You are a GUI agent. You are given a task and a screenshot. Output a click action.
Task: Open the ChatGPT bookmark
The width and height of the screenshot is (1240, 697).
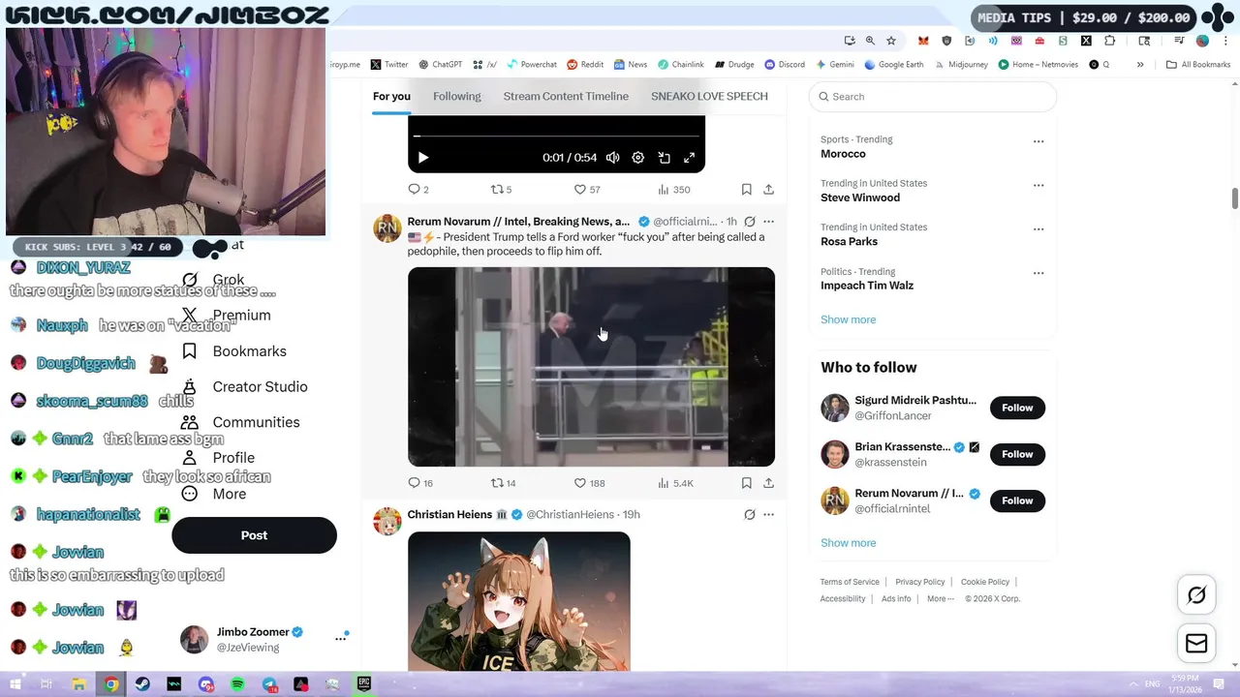(440, 65)
